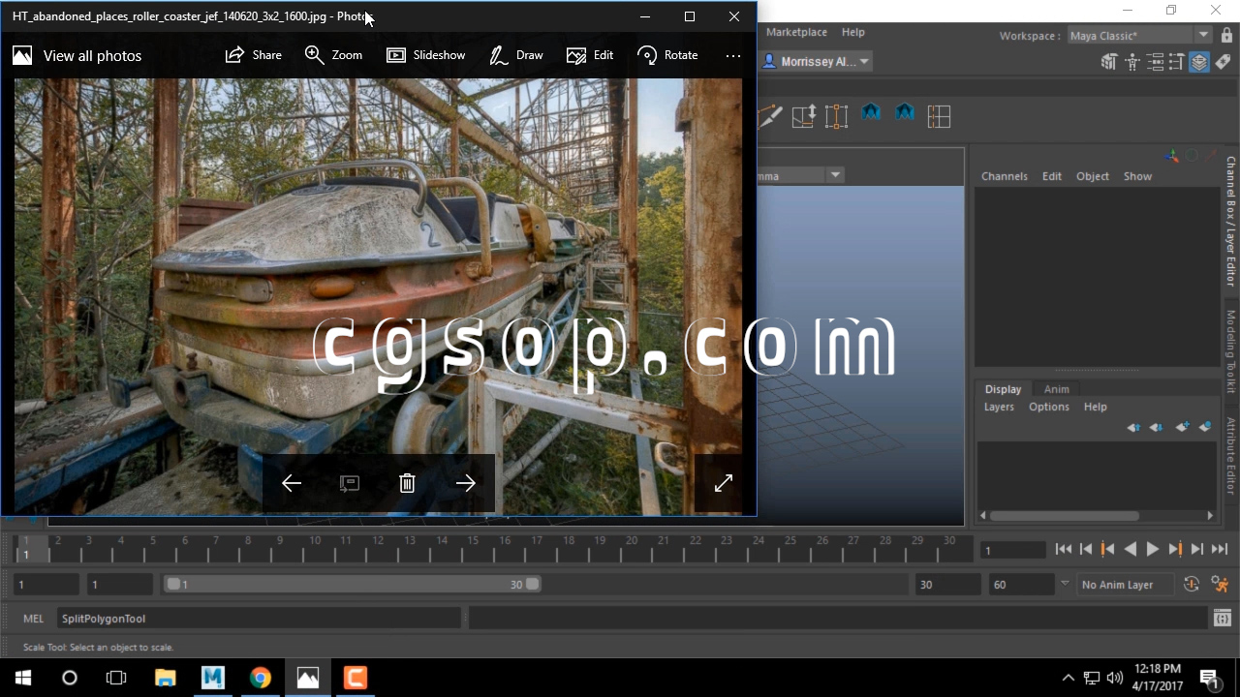1240x697 pixels.
Task: Open the Attribute Editor side tab
Action: pos(1231,455)
